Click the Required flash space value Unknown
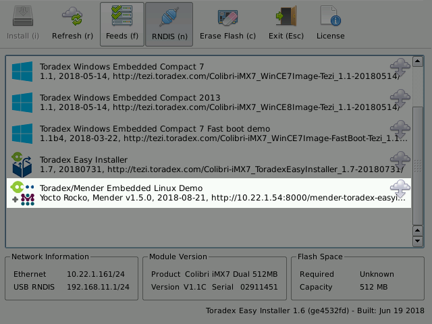The image size is (432, 324). [x=377, y=274]
